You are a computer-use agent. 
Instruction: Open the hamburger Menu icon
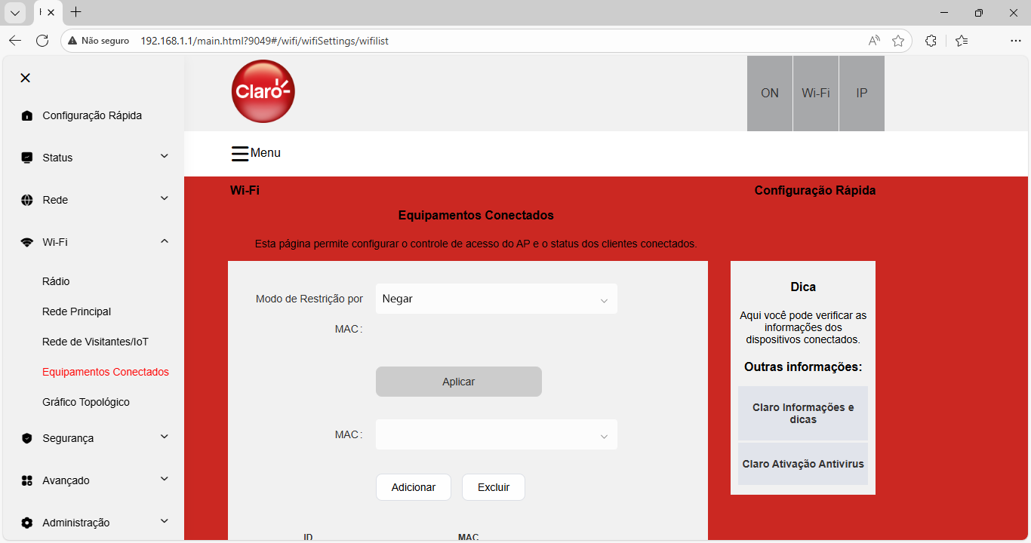click(x=240, y=153)
